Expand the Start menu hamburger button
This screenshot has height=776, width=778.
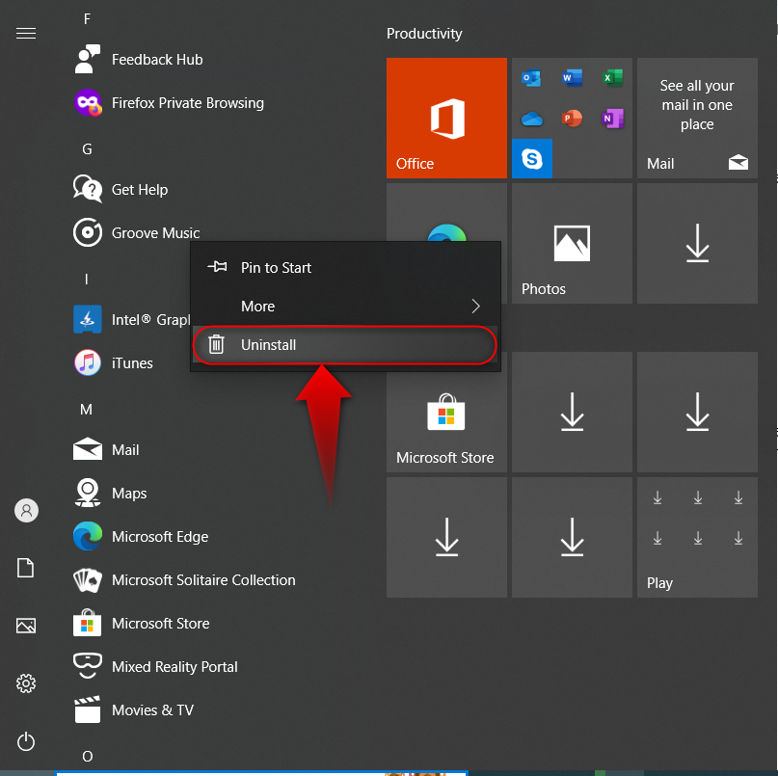26,33
